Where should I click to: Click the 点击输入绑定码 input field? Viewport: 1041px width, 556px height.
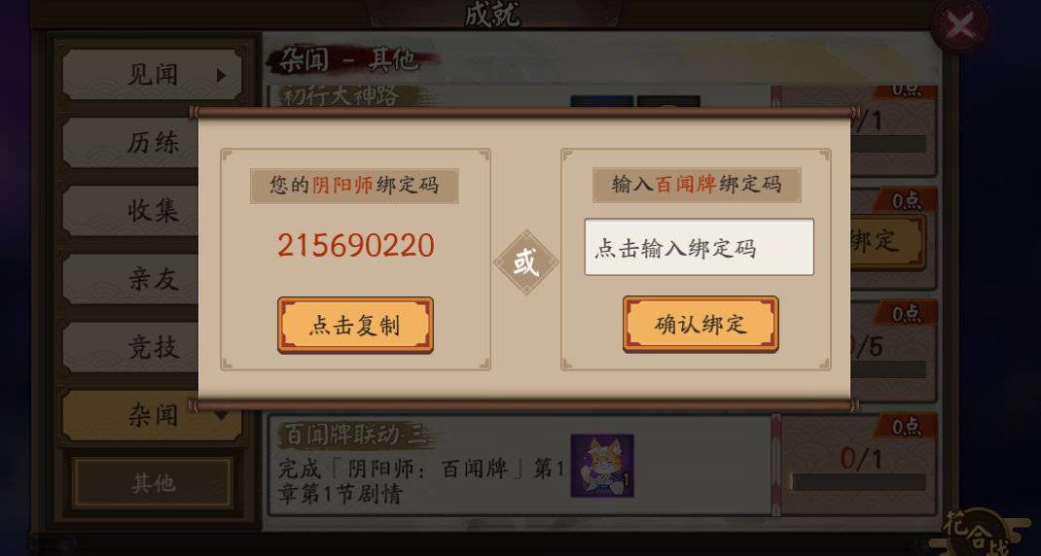tap(700, 247)
